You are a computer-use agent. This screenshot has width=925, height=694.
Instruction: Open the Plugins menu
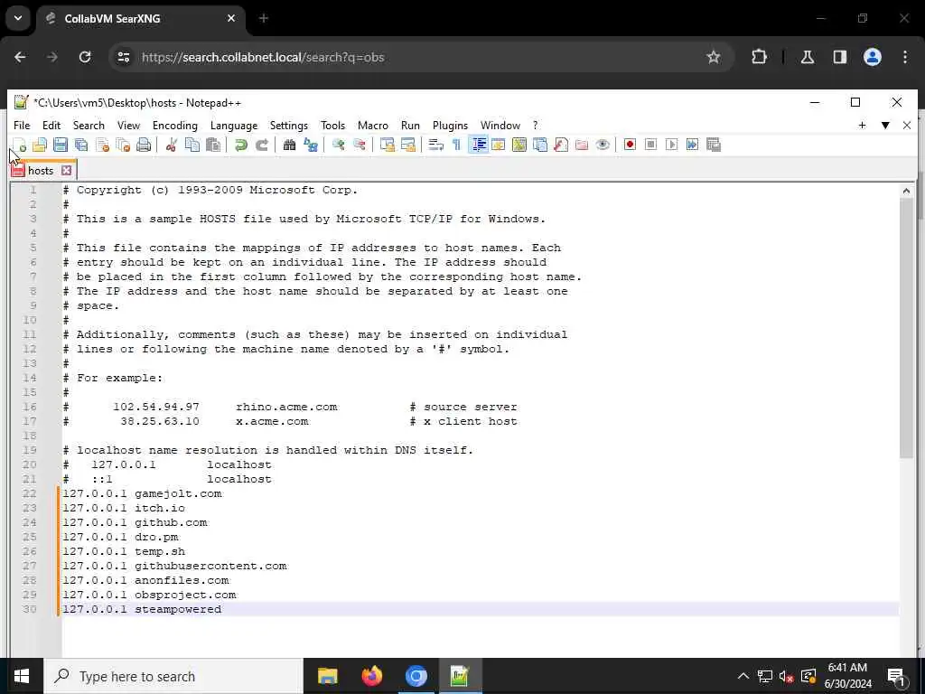click(x=450, y=125)
